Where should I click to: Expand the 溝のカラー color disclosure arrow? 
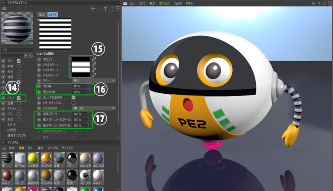coord(71,59)
